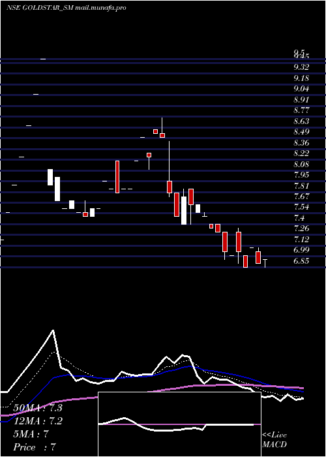This screenshot has width=326, height=457.
Task: Click the 12MA : 7.2 legend text
Action: [38, 421]
